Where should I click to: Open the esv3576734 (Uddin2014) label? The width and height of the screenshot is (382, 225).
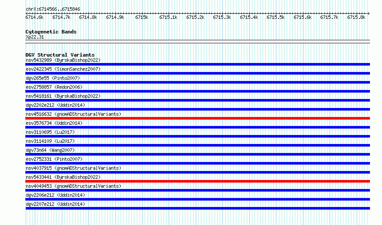(54, 123)
